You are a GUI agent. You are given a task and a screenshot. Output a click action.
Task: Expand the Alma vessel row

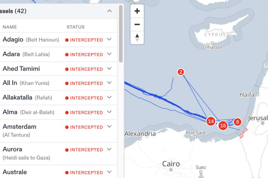109,112
